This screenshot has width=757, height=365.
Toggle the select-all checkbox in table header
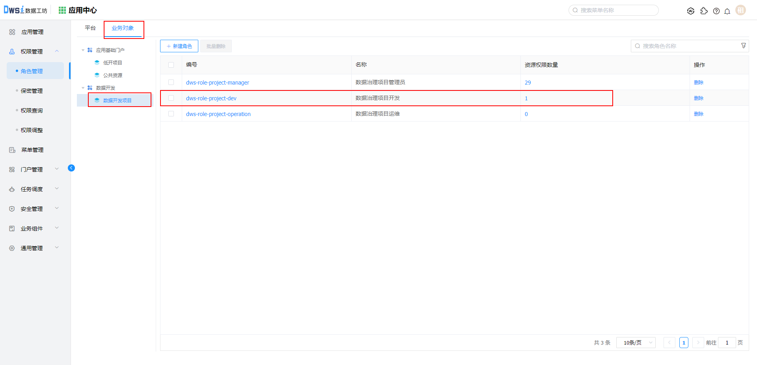171,65
